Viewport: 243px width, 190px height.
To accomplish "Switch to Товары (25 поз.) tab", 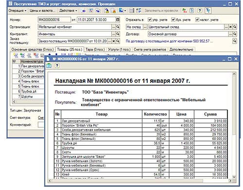I will pos(69,49).
